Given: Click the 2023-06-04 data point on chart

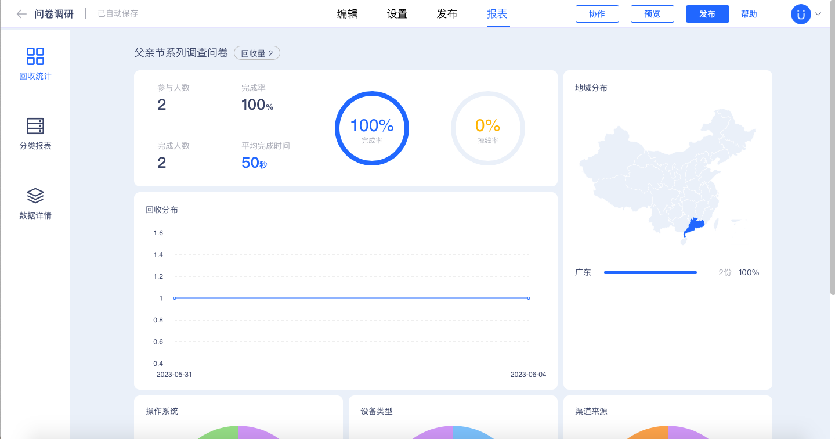Looking at the screenshot, I should click(529, 298).
